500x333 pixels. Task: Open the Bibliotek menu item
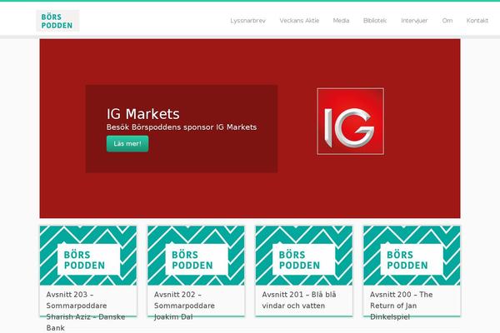tap(375, 21)
